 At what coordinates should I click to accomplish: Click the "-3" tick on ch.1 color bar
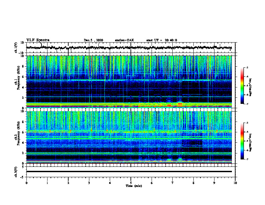(247, 67)
